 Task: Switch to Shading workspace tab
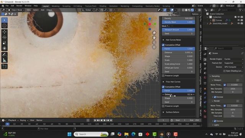click(103, 6)
